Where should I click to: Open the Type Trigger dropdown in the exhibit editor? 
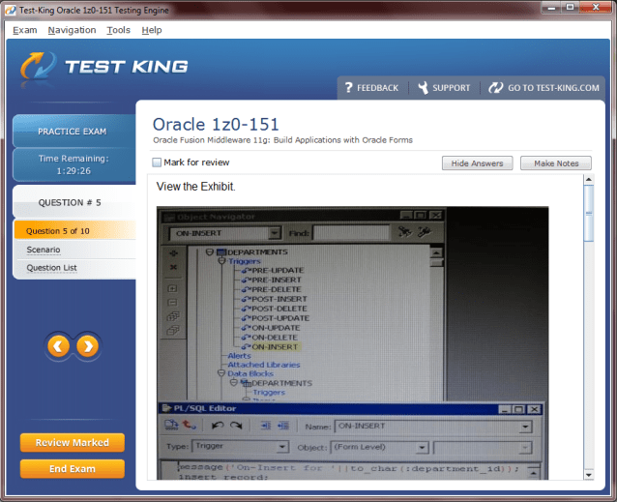pyautogui.click(x=282, y=447)
